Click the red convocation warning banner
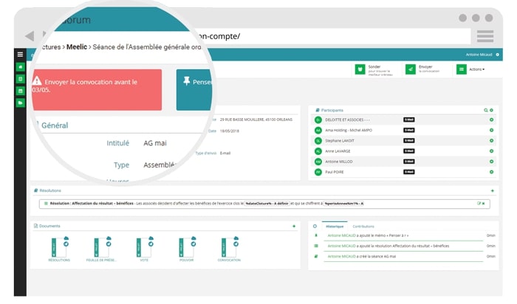Screen dimensions: 517x304 (96, 89)
